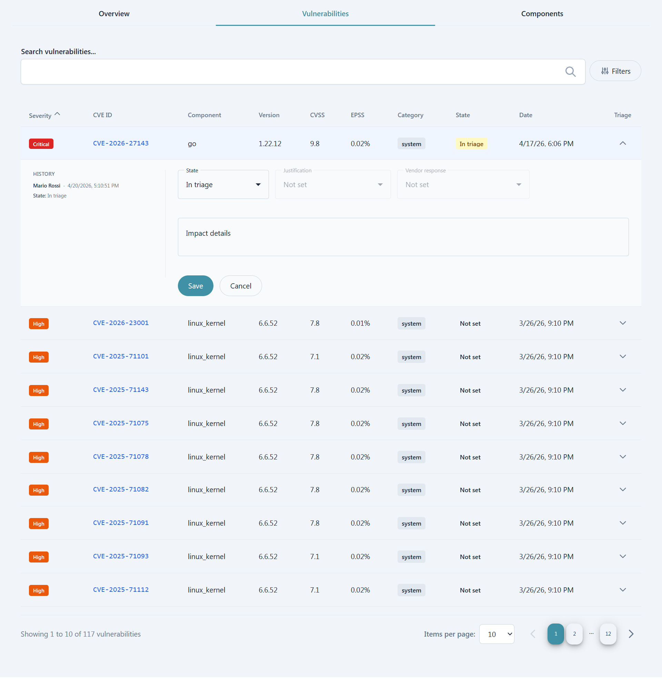This screenshot has height=679, width=662.
Task: Open the Filters panel
Action: pyautogui.click(x=615, y=71)
